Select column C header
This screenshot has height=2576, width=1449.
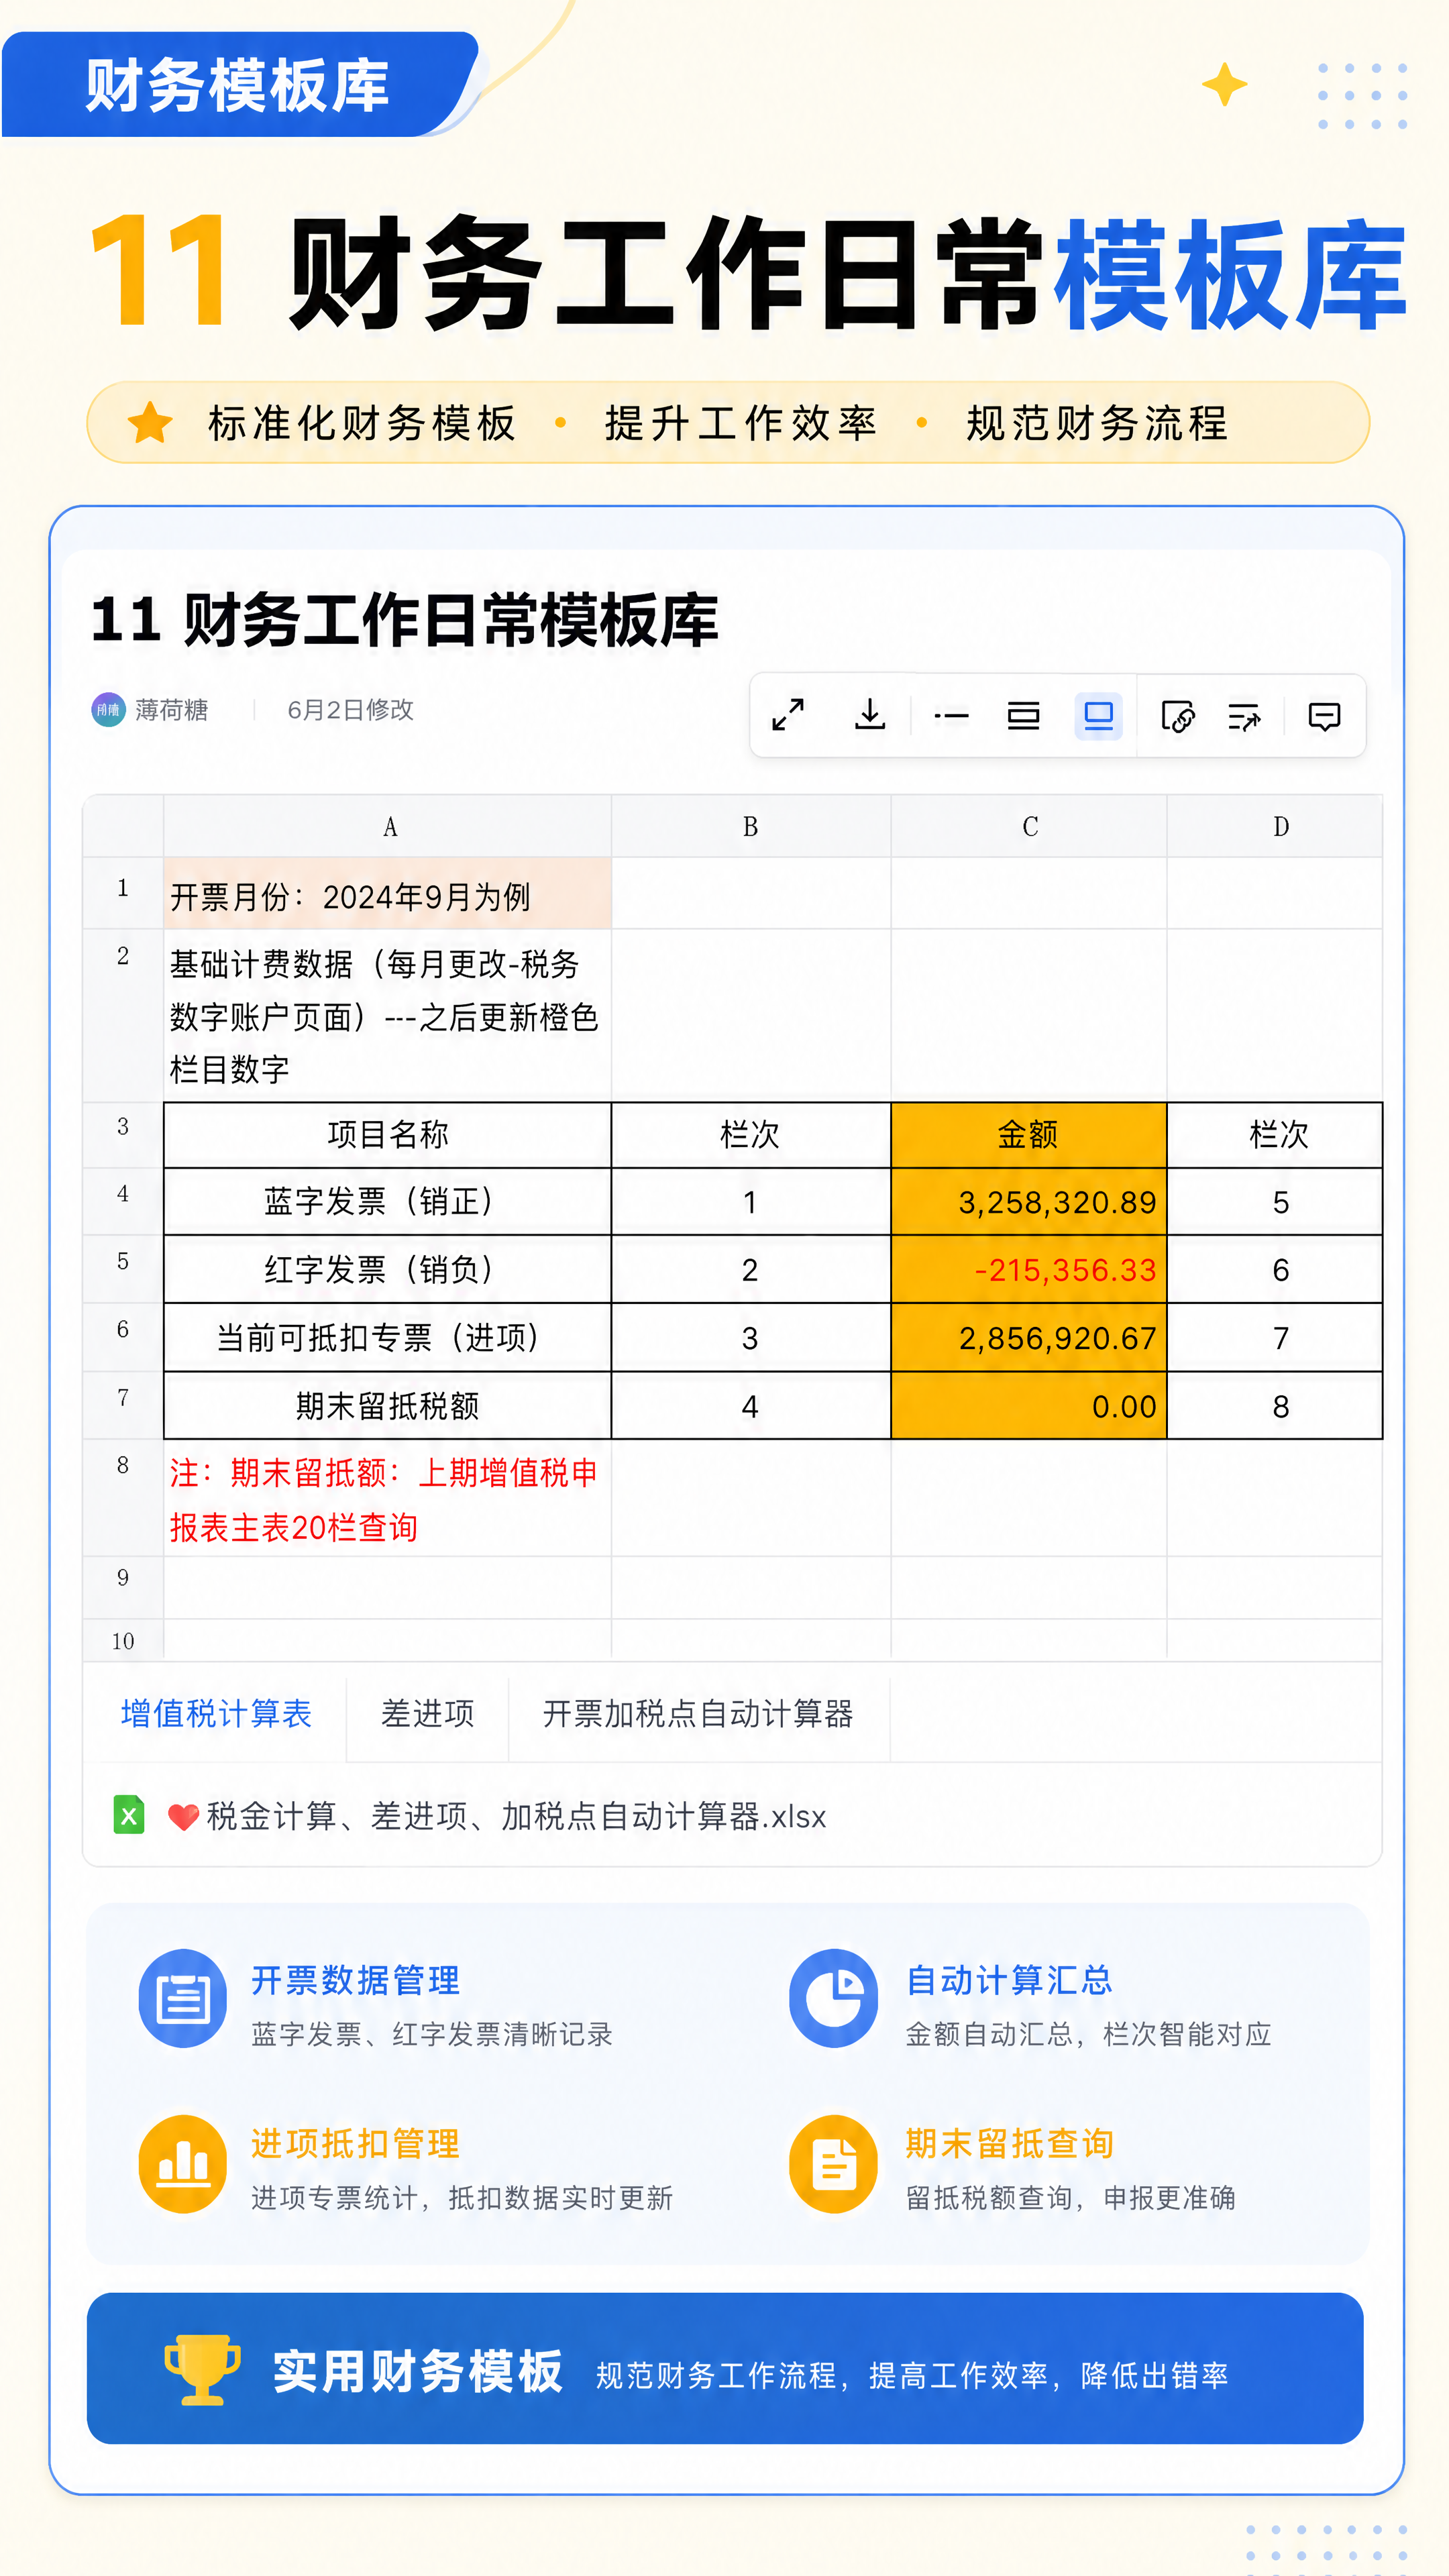[1029, 827]
